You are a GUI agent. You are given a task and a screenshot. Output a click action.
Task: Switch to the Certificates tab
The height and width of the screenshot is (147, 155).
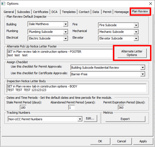pos(41,12)
